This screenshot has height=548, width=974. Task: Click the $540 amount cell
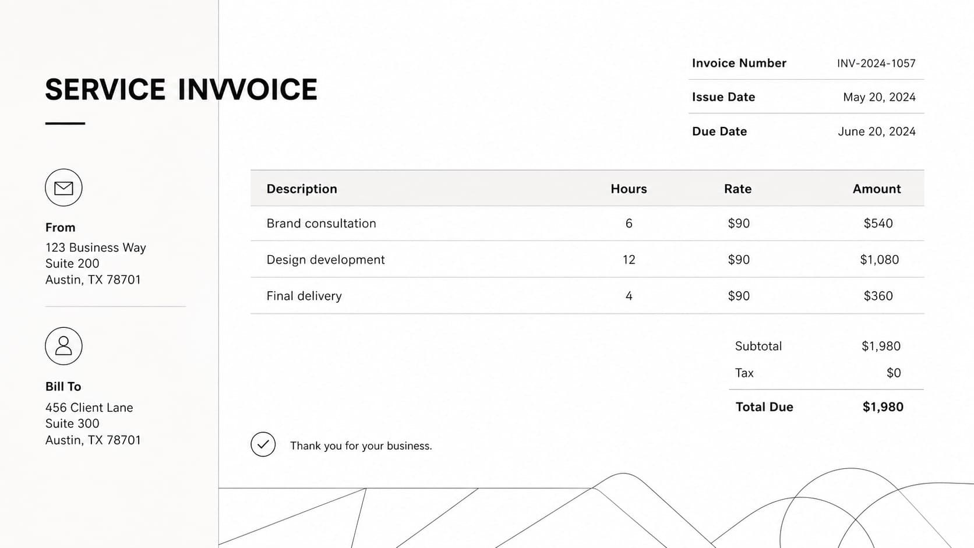(x=878, y=223)
